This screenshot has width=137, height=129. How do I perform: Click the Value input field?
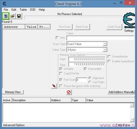pyautogui.click(x=100, y=38)
